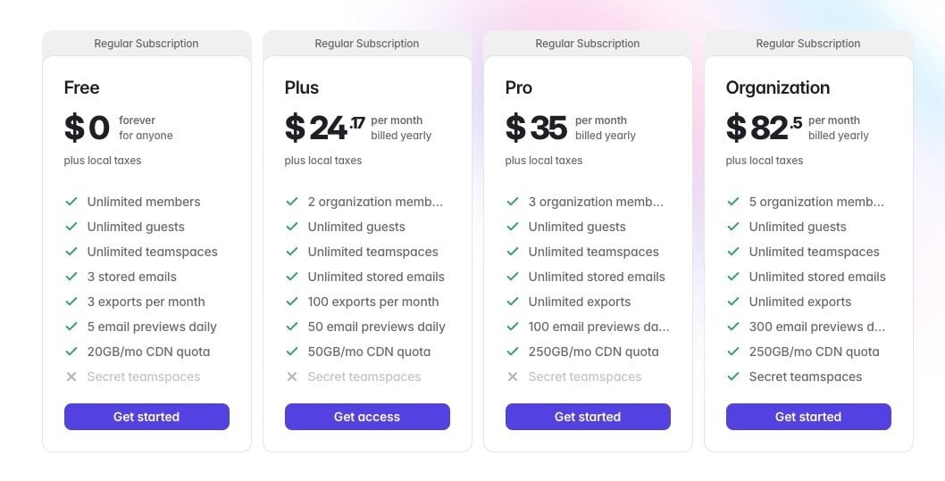Viewport: 945px width, 481px height.
Task: Choose Get started for Organization plan
Action: click(808, 417)
